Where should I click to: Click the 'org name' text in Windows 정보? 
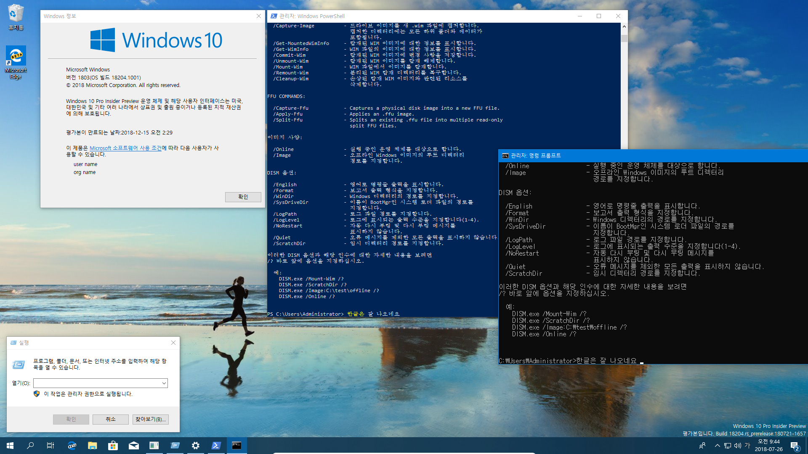[x=85, y=172]
